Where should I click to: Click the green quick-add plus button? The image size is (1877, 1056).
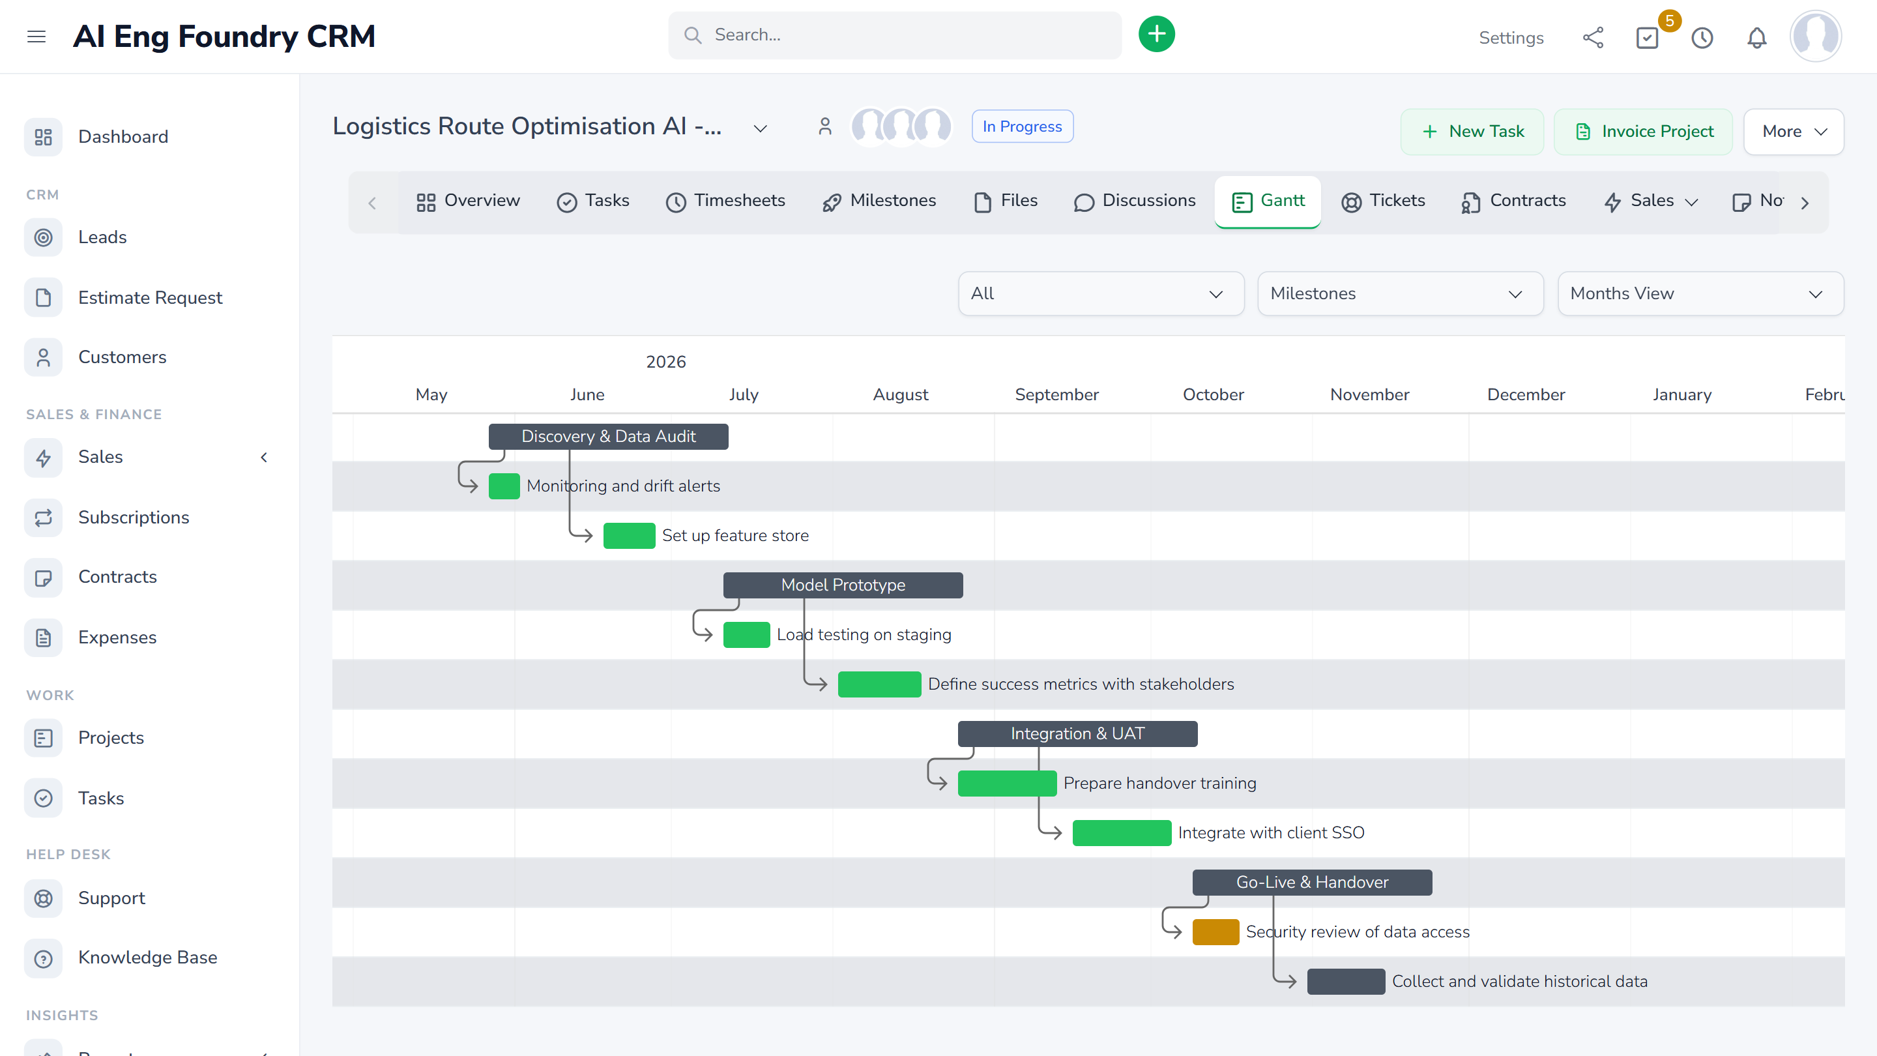(x=1156, y=35)
